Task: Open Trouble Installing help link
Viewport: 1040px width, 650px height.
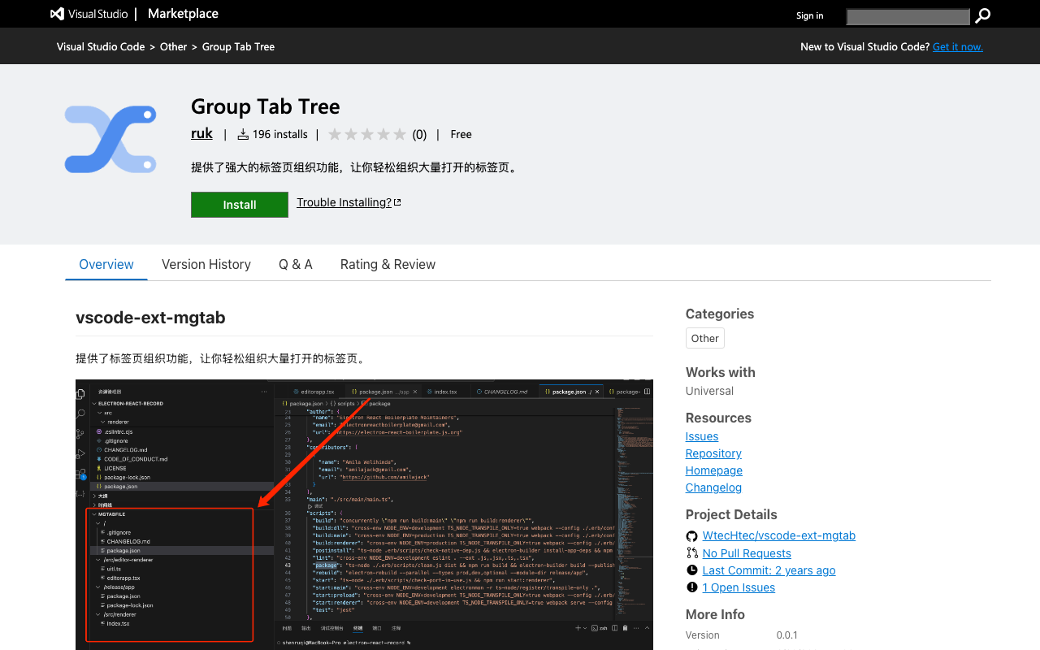Action: click(349, 202)
